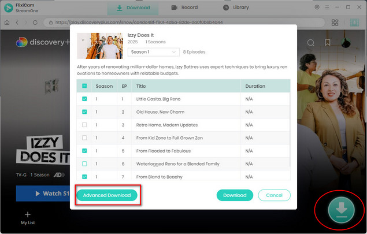This screenshot has height=234, width=367.
Task: Click the discovery+ logo
Action: (43, 42)
